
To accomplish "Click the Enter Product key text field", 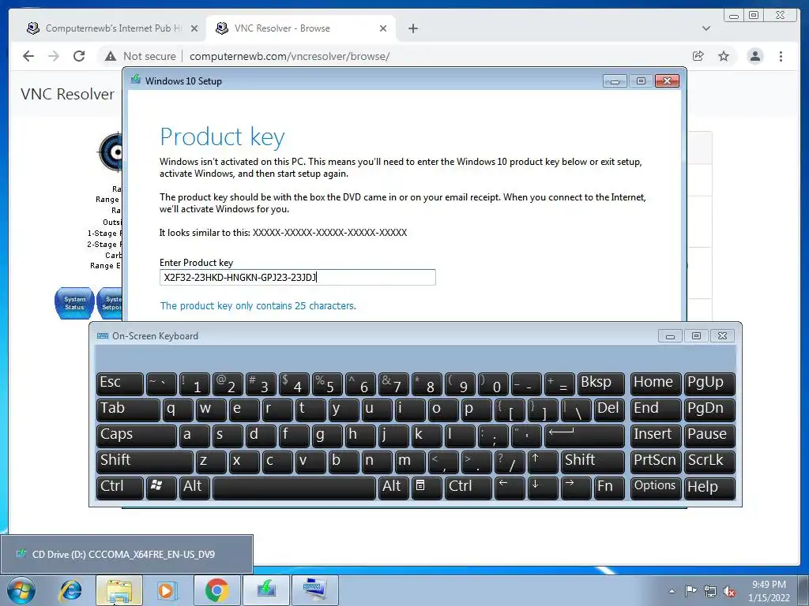I will [x=298, y=277].
